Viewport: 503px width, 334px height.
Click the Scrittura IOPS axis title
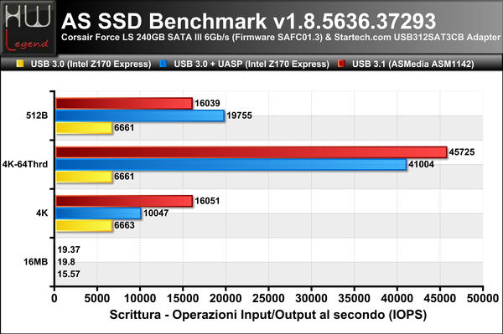tap(268, 315)
